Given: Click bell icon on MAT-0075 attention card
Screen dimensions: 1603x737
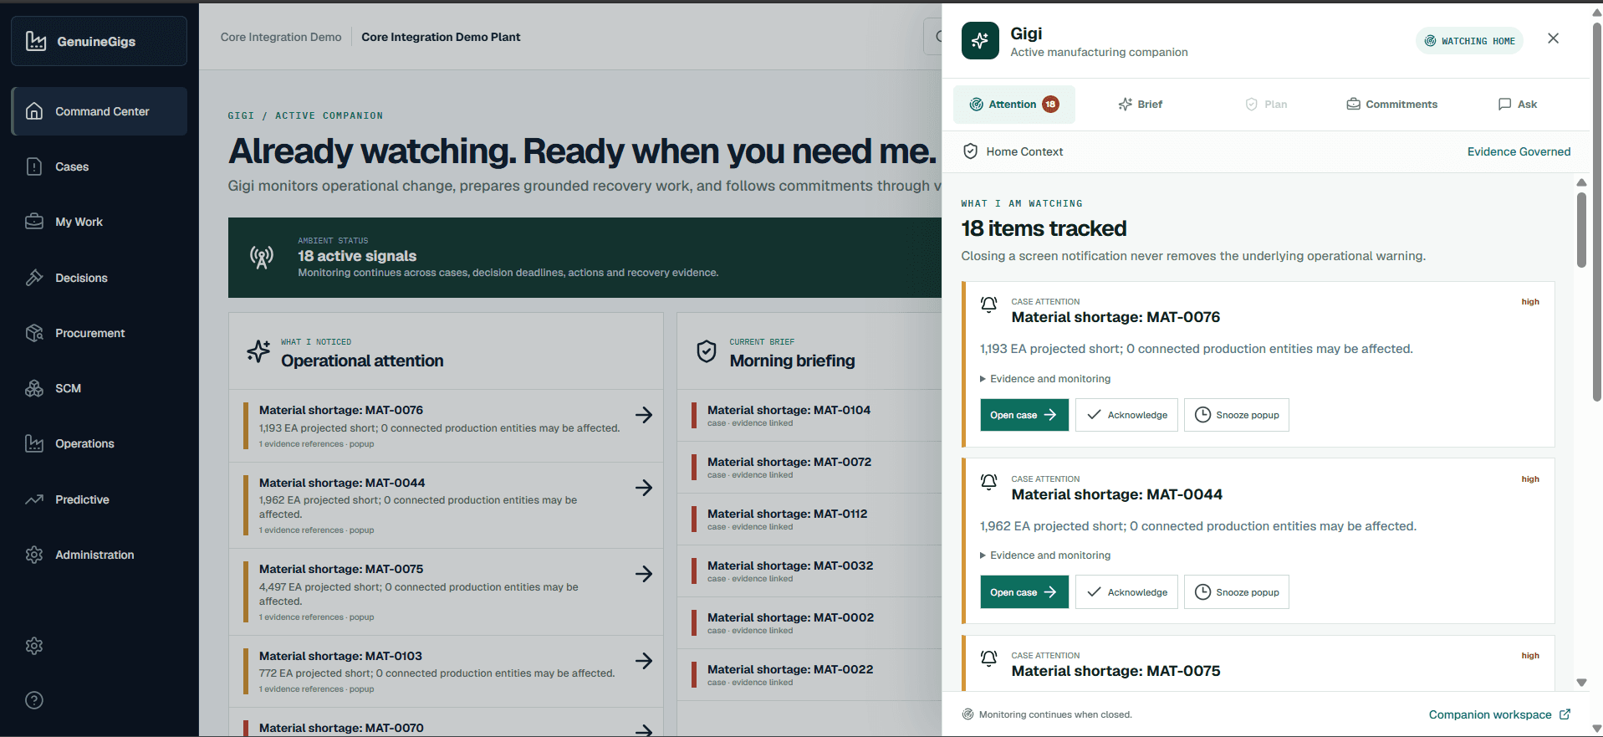Looking at the screenshot, I should [988, 658].
